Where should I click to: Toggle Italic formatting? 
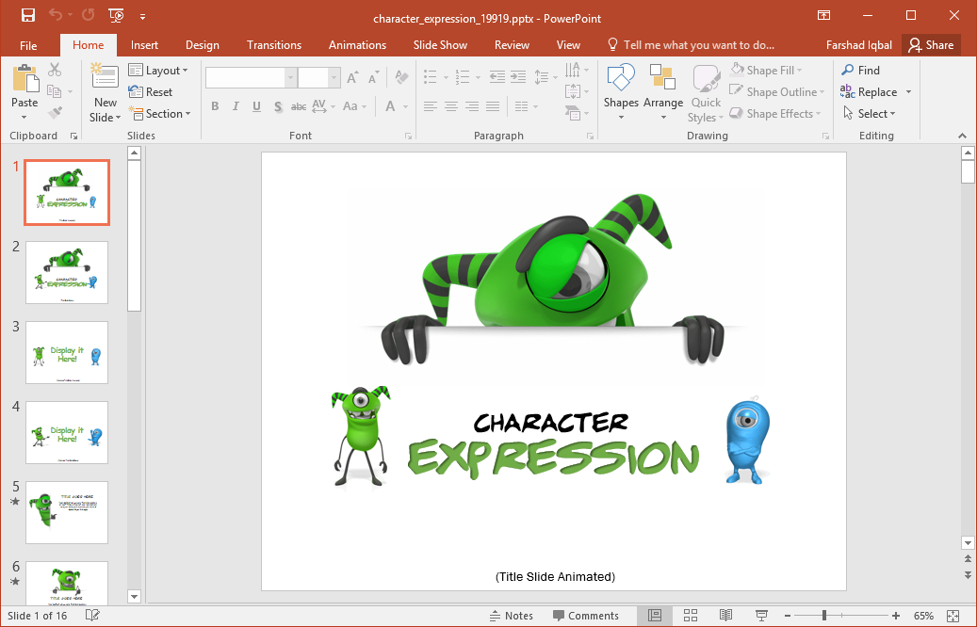236,106
